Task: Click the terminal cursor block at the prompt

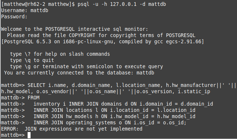Action: pos(29,135)
